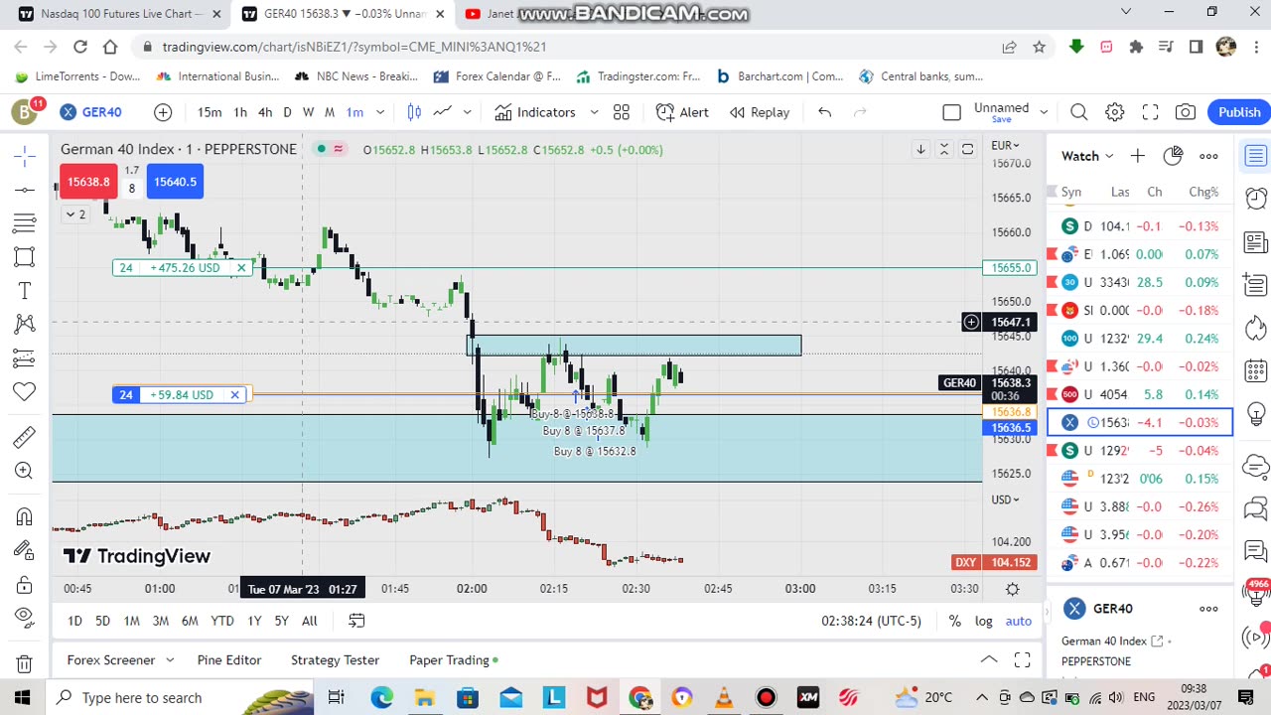The height and width of the screenshot is (715, 1271).
Task: Toggle magnet mode
Action: coord(25,516)
